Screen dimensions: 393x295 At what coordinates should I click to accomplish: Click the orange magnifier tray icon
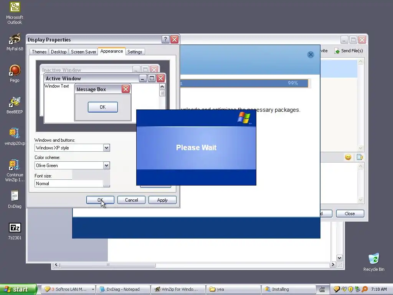tap(365, 289)
